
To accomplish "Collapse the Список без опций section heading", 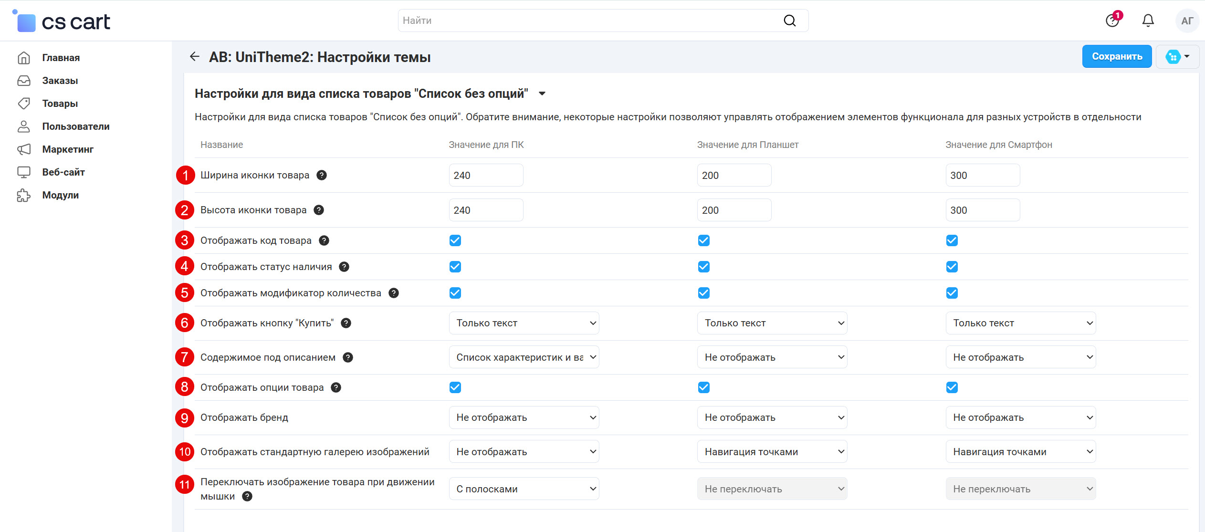I will (542, 94).
